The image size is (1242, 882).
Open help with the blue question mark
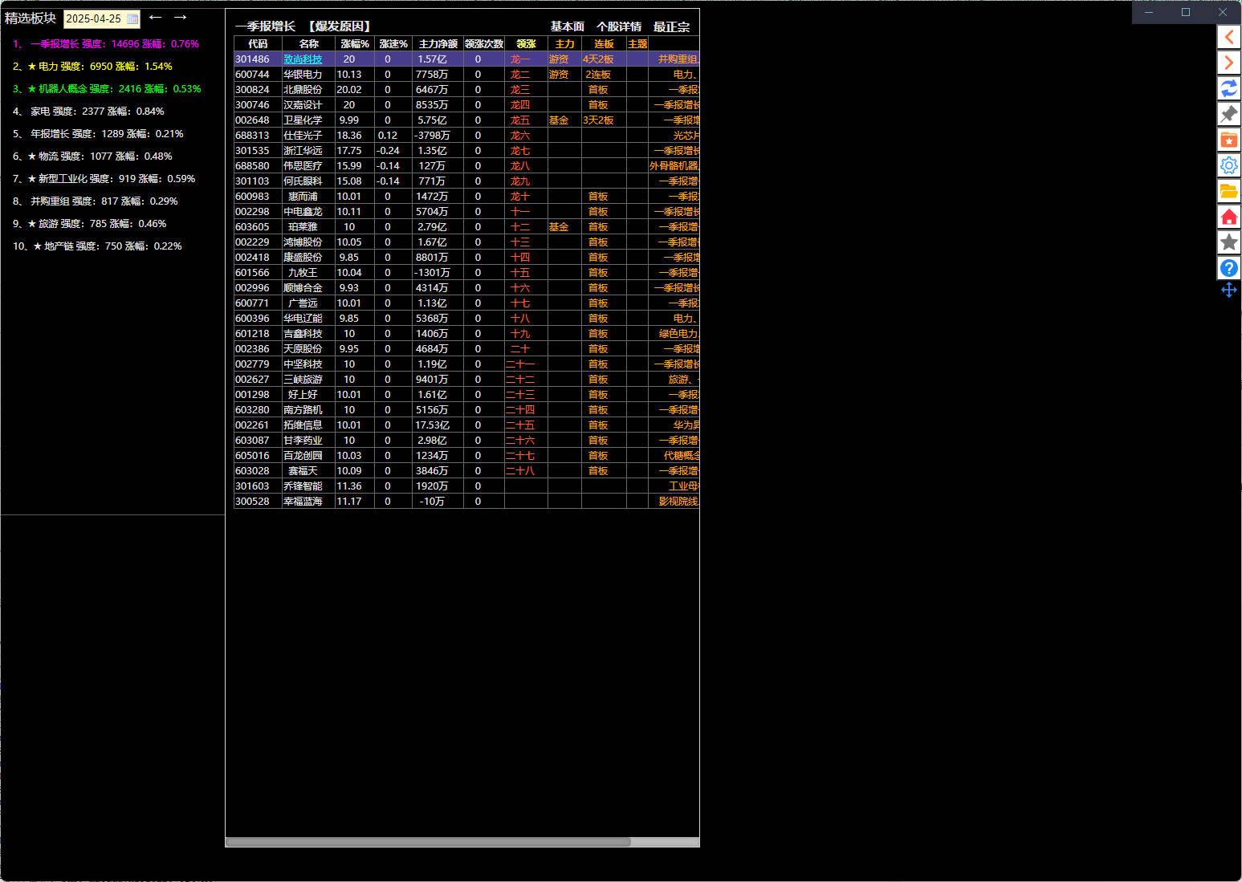pos(1228,268)
